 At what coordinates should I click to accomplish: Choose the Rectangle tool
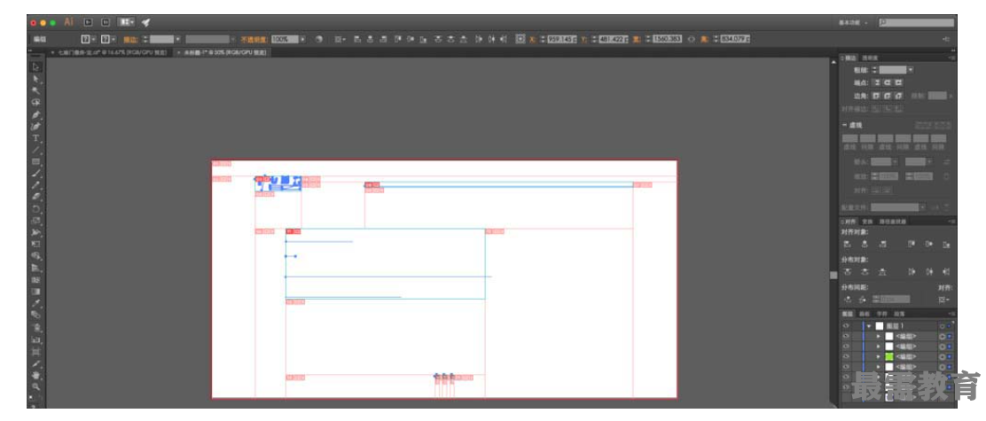coord(35,161)
